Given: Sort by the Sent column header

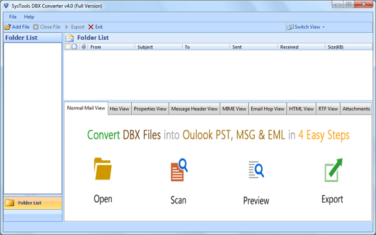Looking at the screenshot, I should pyautogui.click(x=254, y=47).
